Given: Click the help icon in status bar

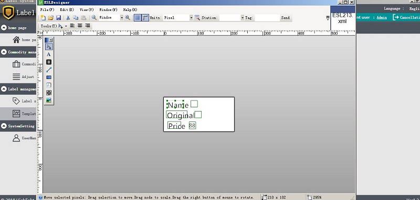Looking at the screenshot, I should 41,197.
